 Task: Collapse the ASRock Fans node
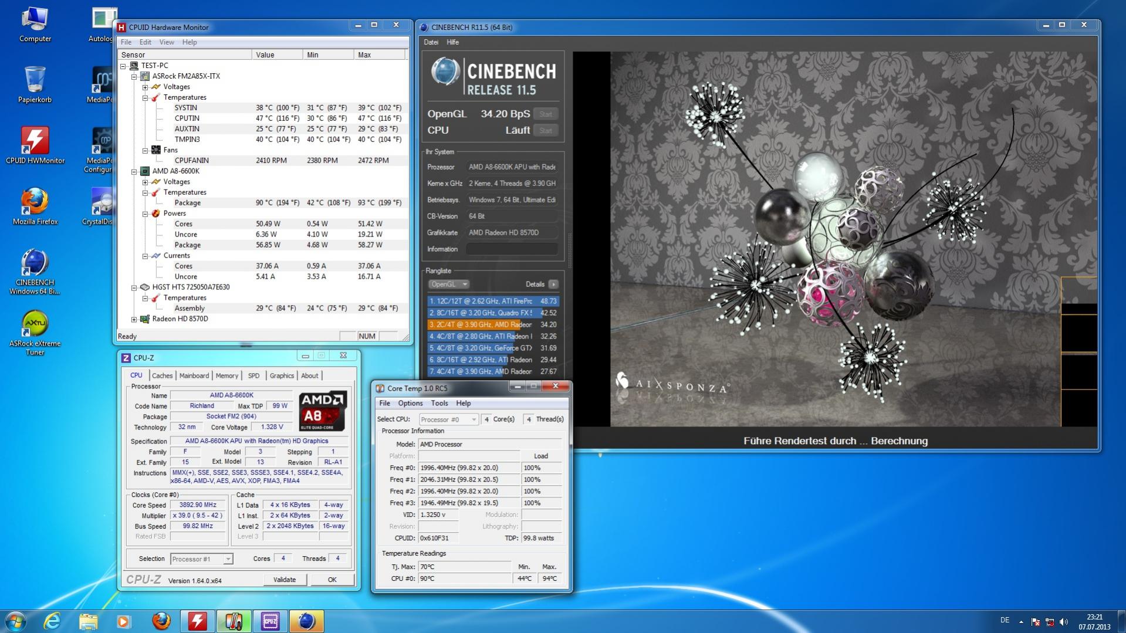(x=145, y=150)
